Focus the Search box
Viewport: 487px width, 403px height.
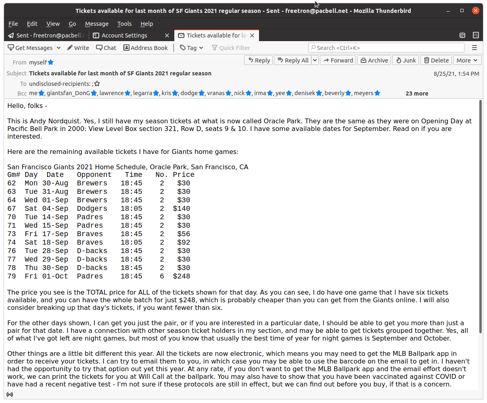click(x=387, y=48)
